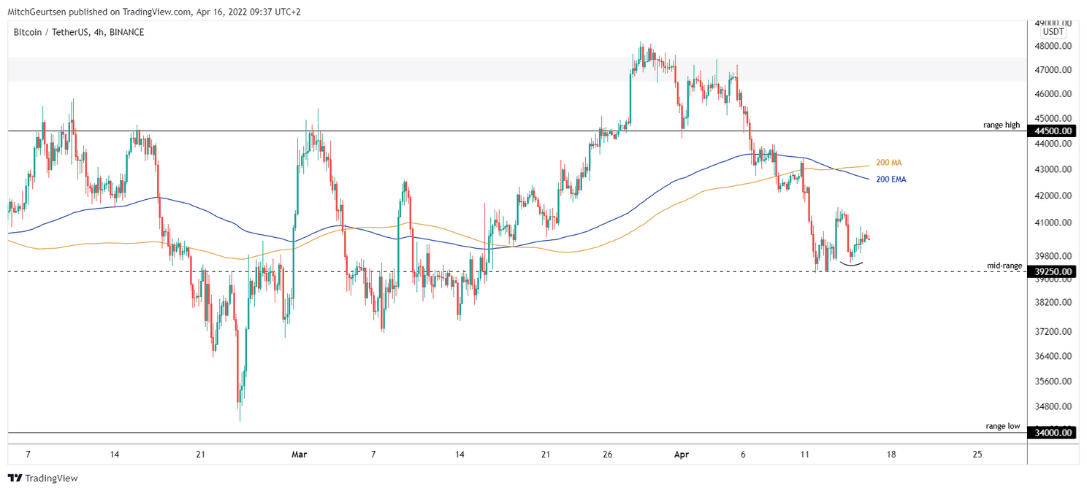Click the 36400.00 price axis value
1087x491 pixels.
click(x=1053, y=356)
